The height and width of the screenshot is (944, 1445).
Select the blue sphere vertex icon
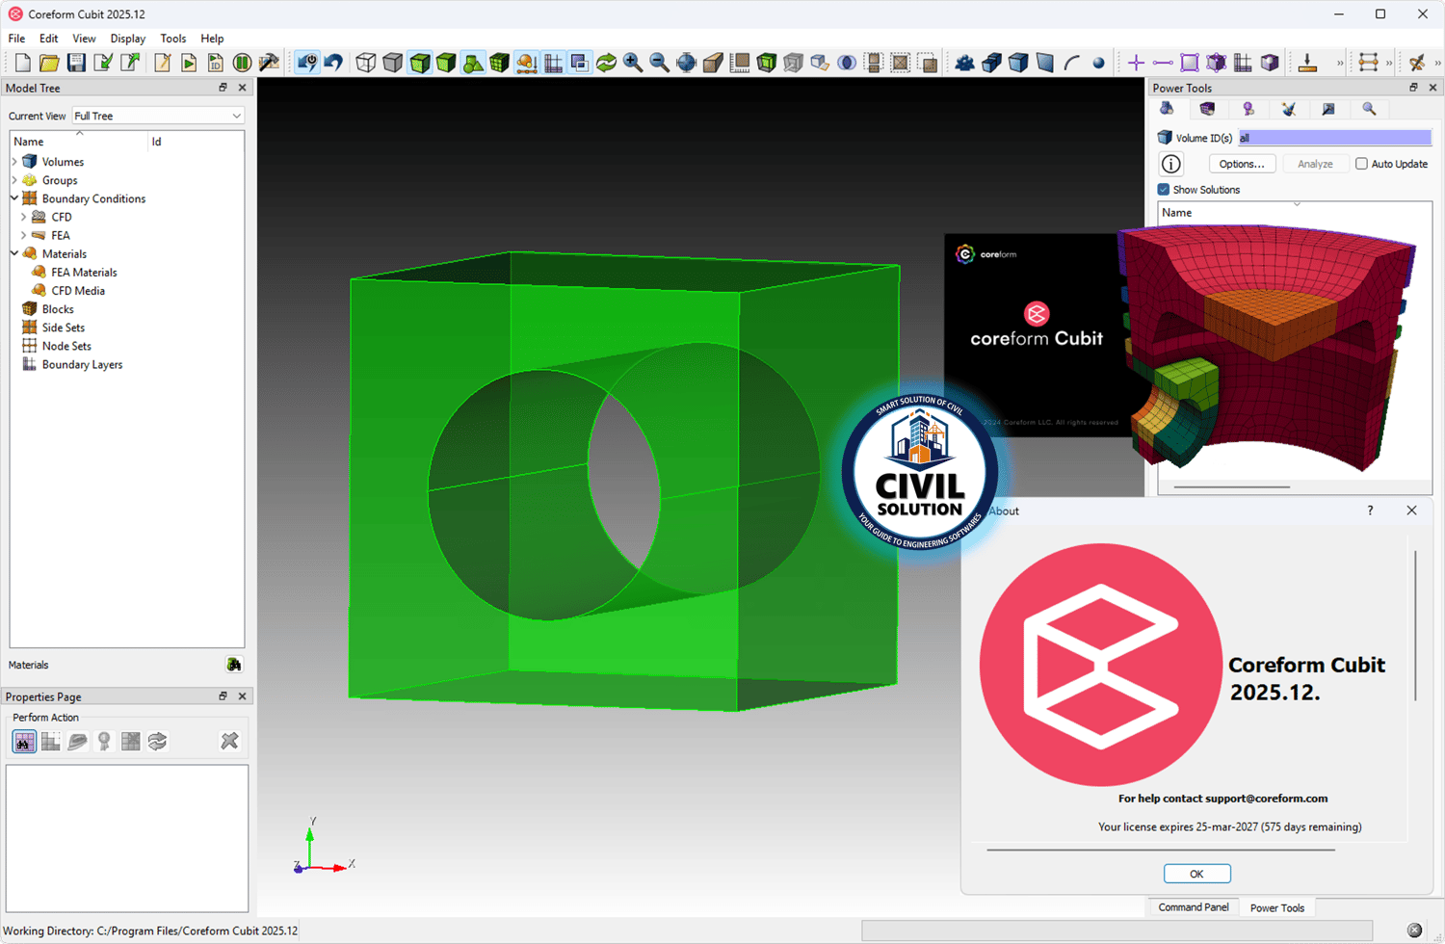click(x=1099, y=64)
